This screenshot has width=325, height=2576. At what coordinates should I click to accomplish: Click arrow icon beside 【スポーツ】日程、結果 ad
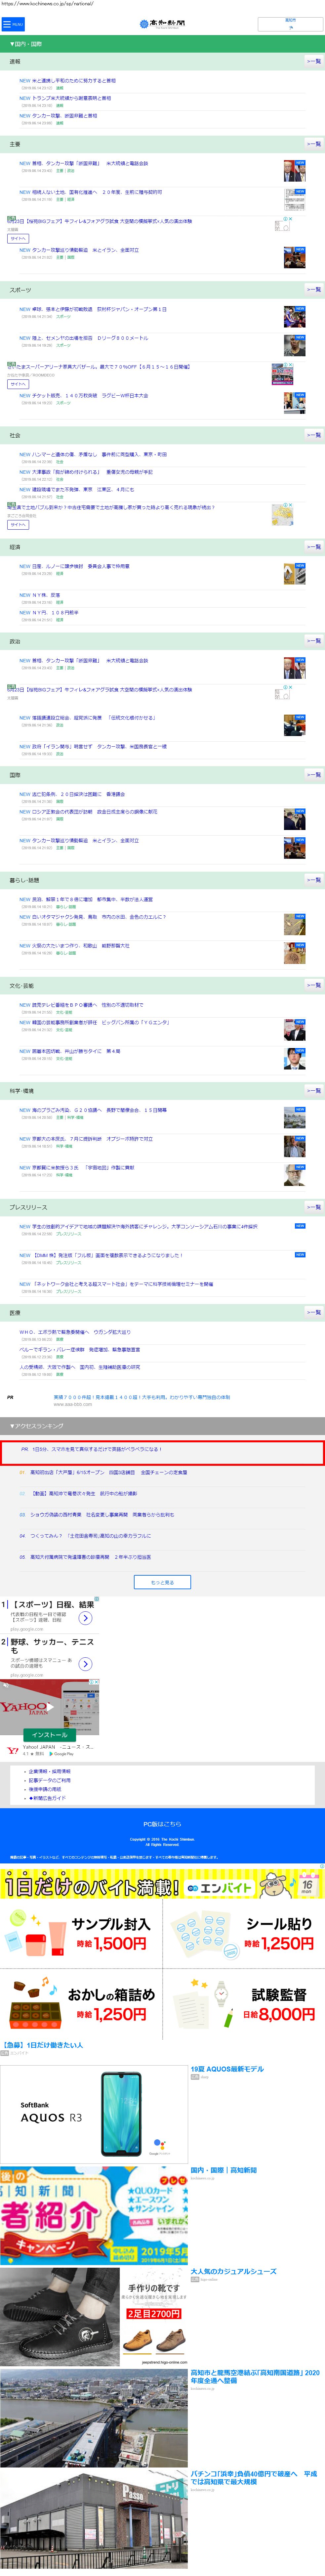coord(86,1618)
